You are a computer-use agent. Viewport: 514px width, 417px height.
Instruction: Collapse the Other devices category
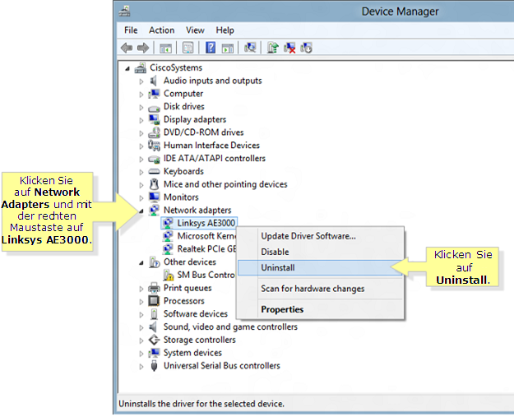(x=141, y=263)
